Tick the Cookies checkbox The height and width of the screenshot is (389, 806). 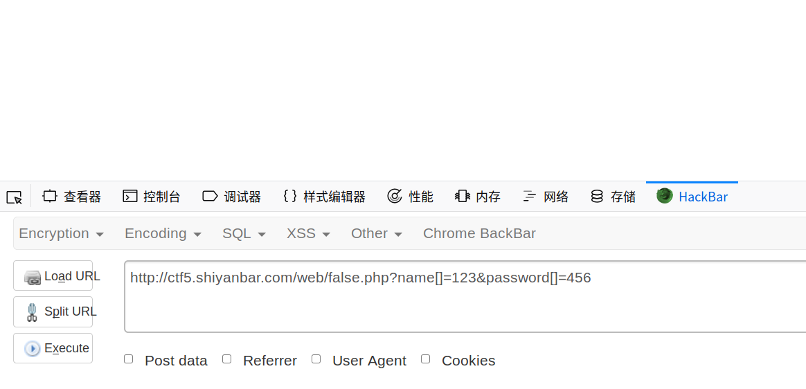[426, 359]
